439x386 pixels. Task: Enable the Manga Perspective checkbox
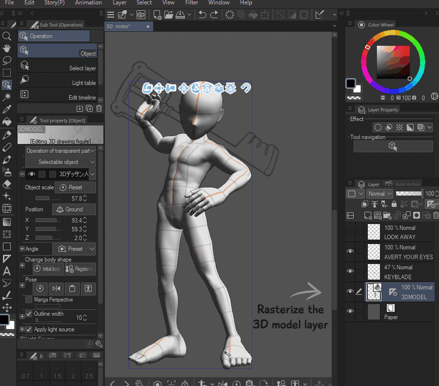pos(29,300)
